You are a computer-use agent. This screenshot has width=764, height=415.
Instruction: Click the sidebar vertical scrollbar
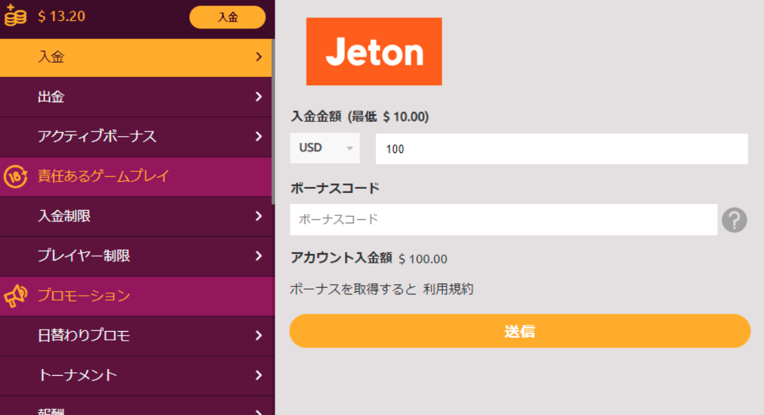tap(273, 121)
